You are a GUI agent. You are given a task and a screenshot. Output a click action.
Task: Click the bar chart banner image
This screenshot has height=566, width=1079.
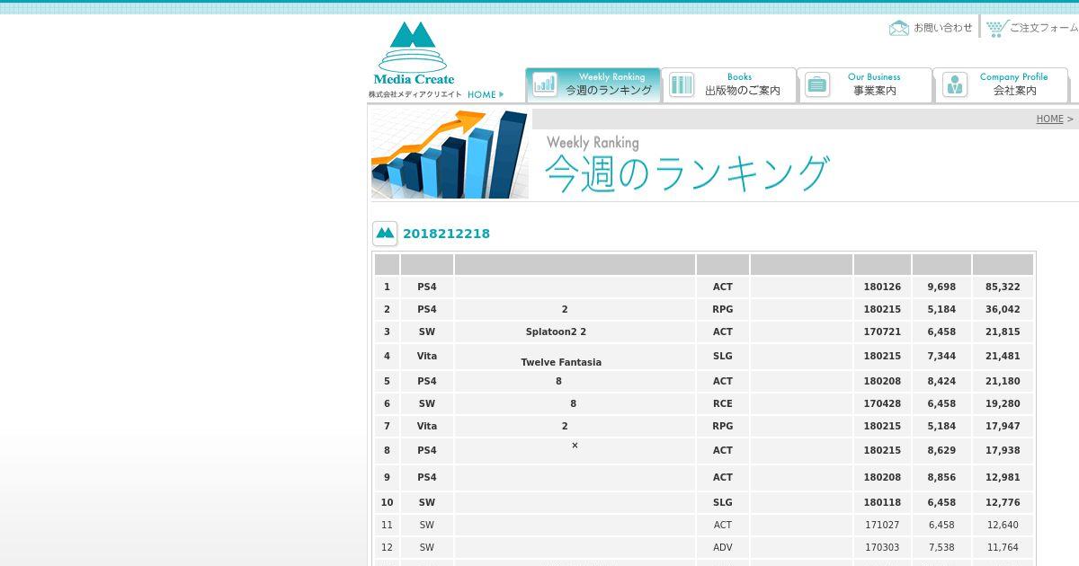pos(450,155)
